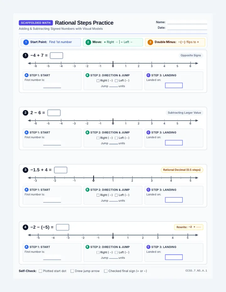Click the problem 3 number circle
Image resolution: width=226 pixels, height=292 pixels.
(25, 170)
